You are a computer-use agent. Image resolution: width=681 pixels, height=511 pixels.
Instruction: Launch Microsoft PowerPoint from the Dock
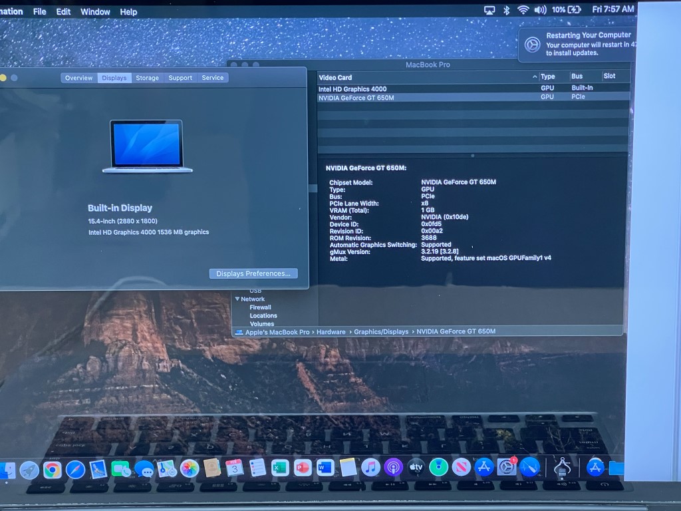click(x=303, y=468)
